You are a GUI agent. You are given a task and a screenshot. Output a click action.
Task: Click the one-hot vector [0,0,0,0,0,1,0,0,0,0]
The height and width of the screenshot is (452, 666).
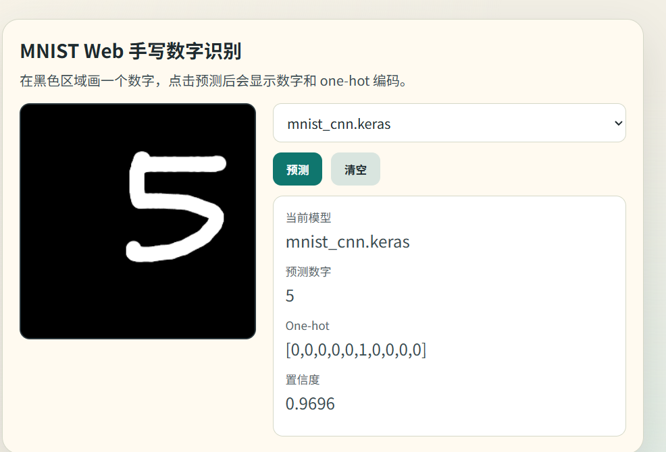[x=356, y=349]
